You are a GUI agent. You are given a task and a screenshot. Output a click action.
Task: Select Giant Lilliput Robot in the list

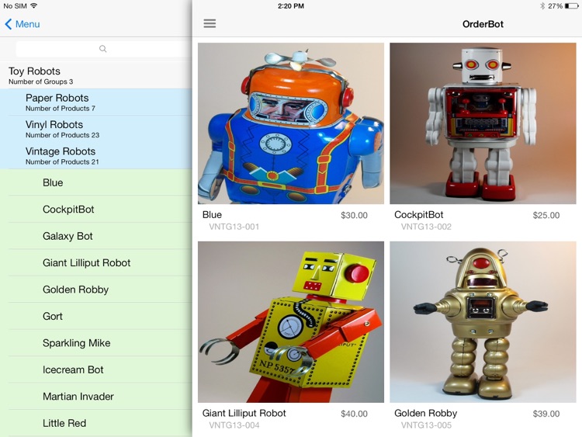click(95, 262)
